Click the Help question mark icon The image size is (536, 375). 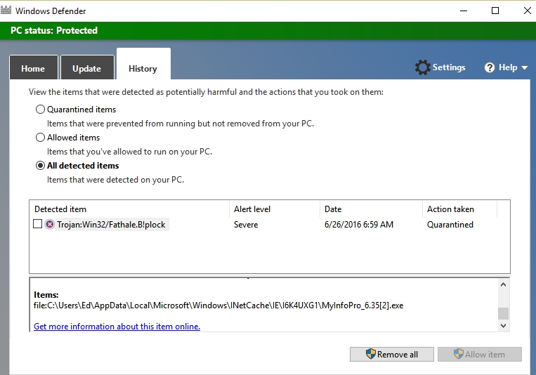tap(490, 67)
